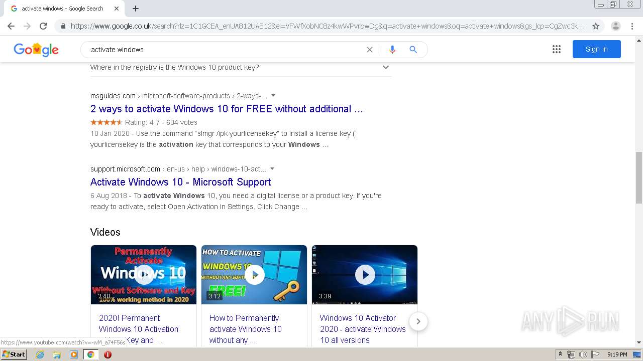Open 'Activate Windows 10 - Microsoft Support' link

click(x=181, y=182)
